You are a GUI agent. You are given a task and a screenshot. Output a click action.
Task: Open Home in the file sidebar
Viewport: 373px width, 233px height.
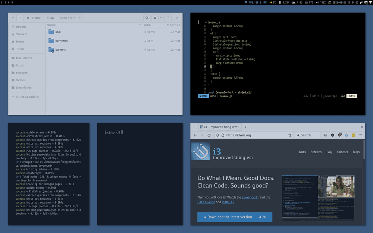27,42
